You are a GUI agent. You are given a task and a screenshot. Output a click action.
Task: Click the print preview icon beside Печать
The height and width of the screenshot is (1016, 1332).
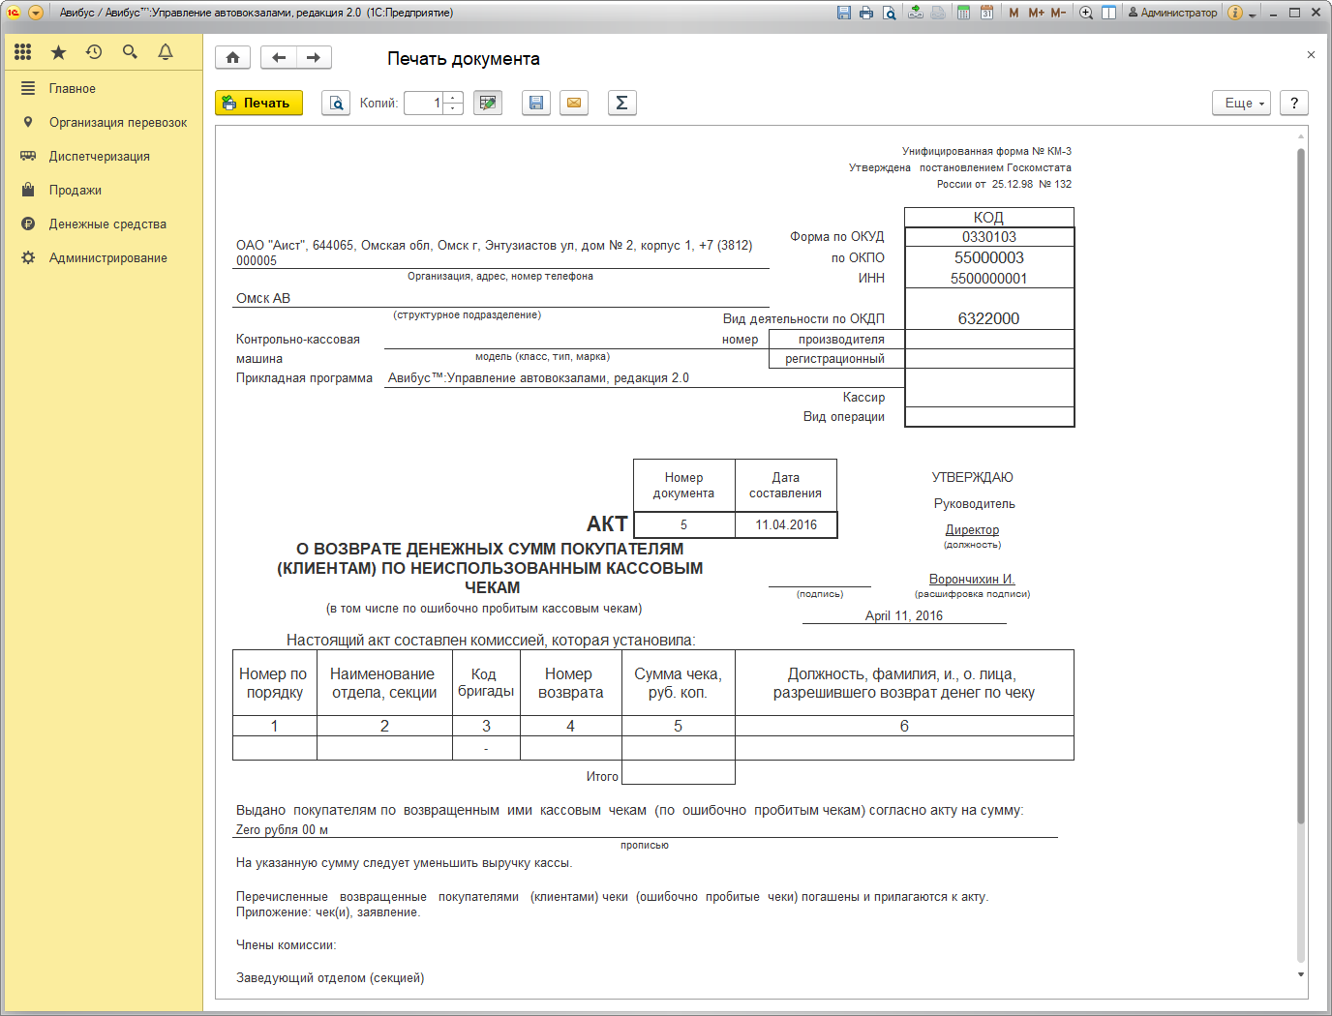[x=336, y=103]
